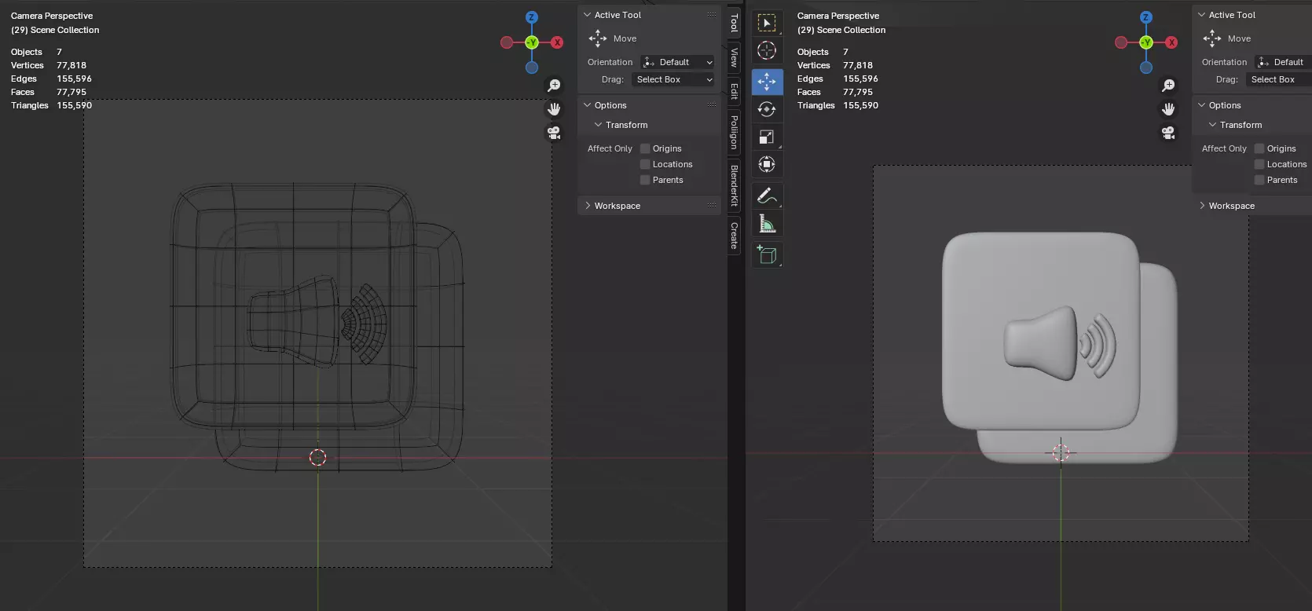Switch to the Tool sidebar tab
This screenshot has height=611, width=1312.
point(734,23)
